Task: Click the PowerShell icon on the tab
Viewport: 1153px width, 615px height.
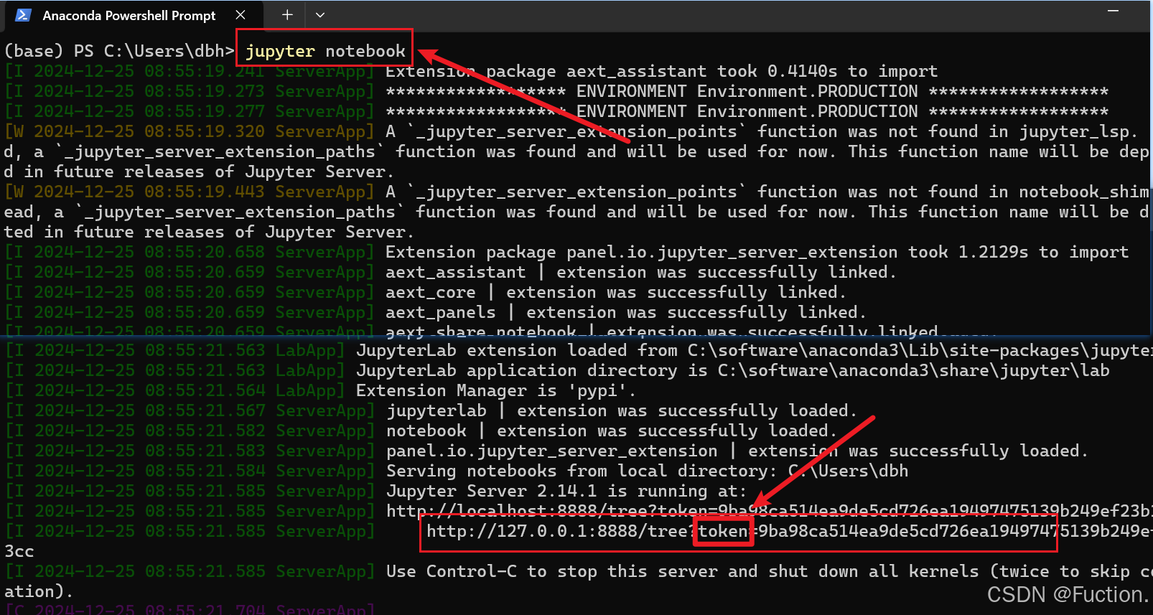Action: [x=23, y=15]
